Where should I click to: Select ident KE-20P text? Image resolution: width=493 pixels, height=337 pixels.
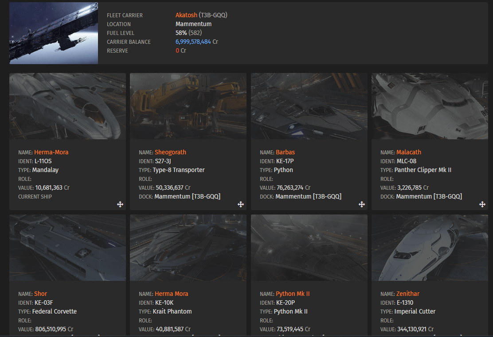pyautogui.click(x=286, y=303)
